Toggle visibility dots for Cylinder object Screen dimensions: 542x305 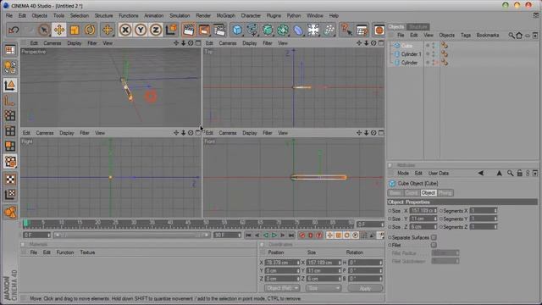pyautogui.click(x=432, y=63)
